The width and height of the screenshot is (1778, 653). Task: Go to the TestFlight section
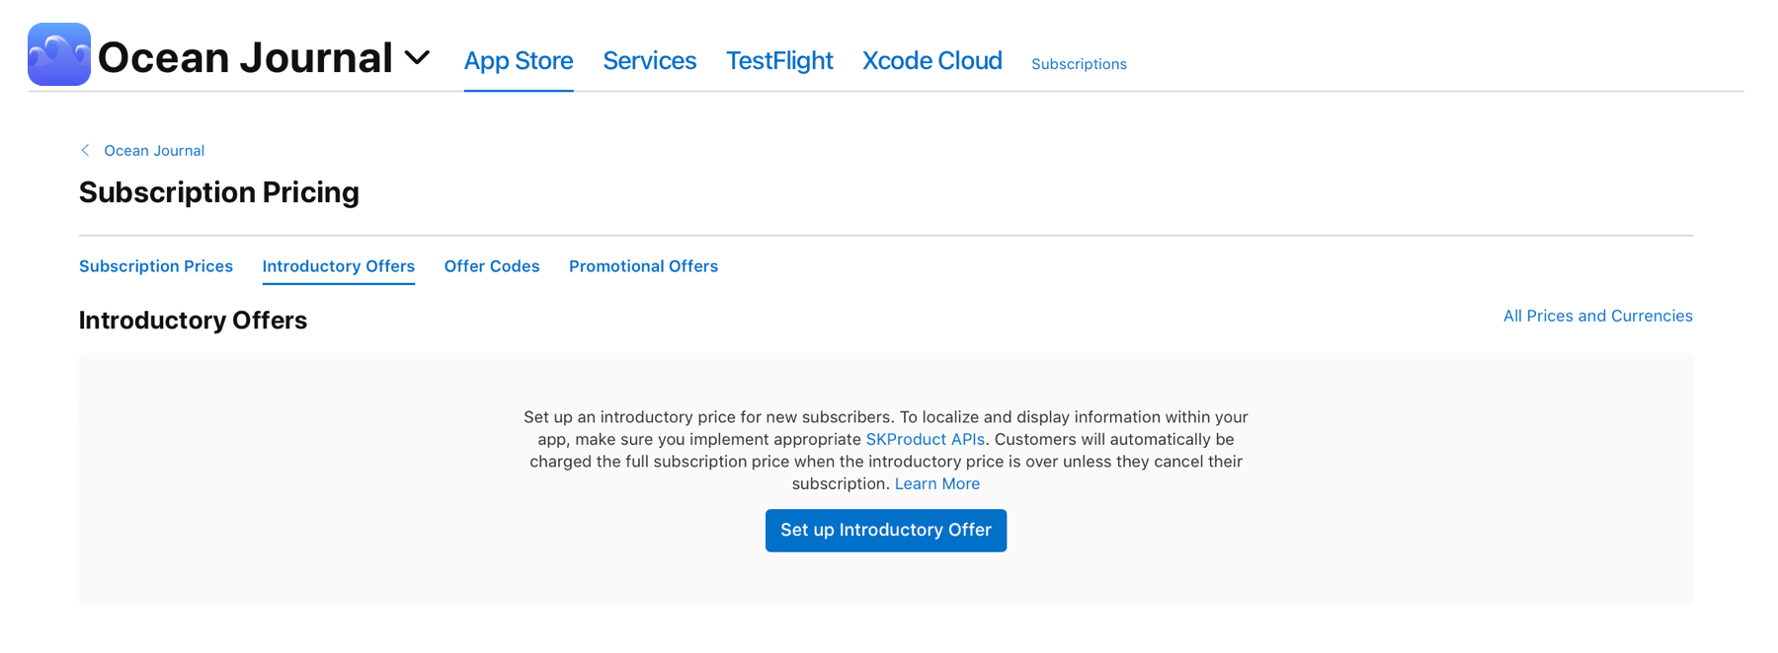[778, 60]
